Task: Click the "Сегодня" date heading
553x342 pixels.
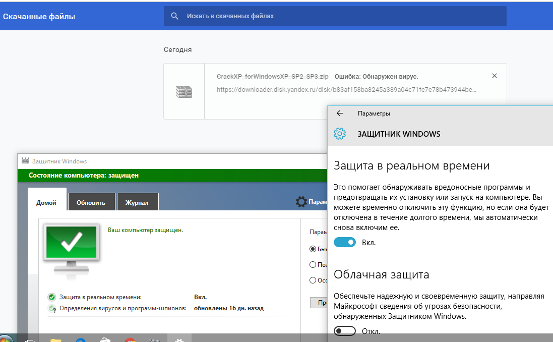Action: [x=178, y=50]
